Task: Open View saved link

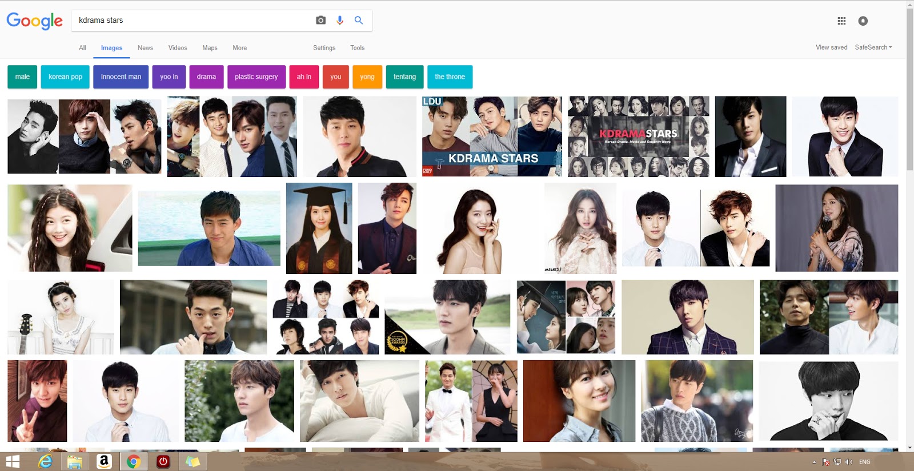Action: (831, 47)
